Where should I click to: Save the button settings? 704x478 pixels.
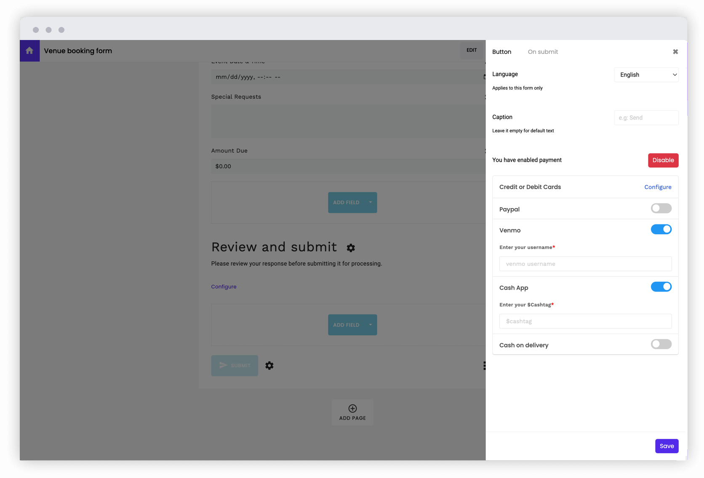tap(667, 446)
